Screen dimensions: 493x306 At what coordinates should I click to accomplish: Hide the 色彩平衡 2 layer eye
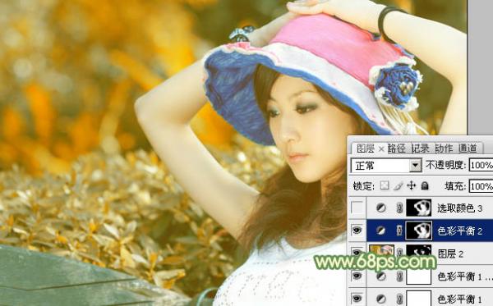357,231
